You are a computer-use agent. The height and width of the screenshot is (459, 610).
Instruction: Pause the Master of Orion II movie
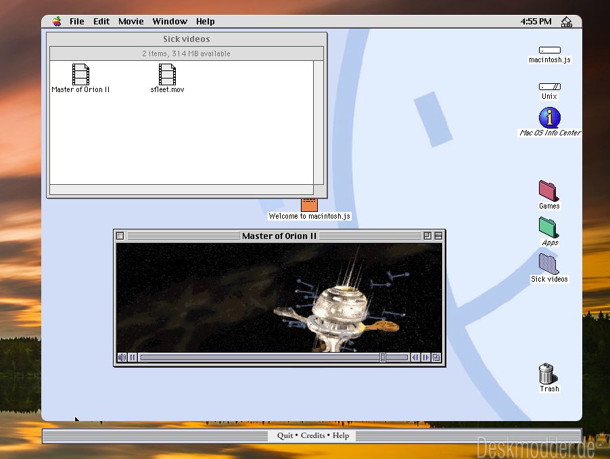tap(133, 357)
